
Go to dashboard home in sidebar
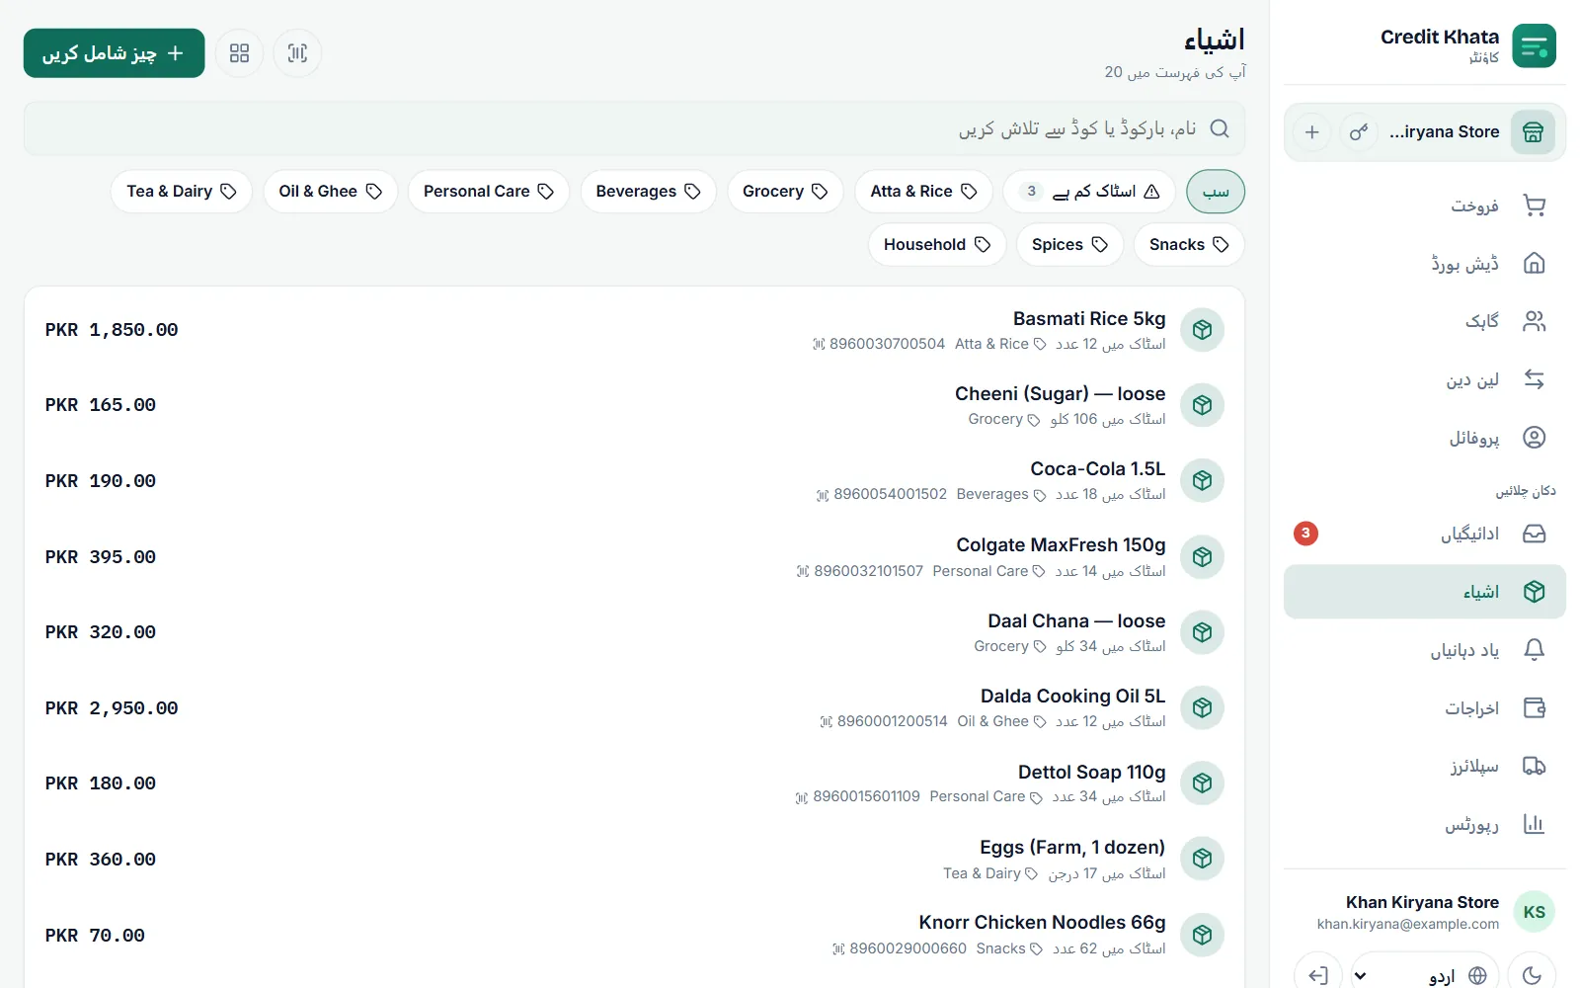[x=1425, y=263]
